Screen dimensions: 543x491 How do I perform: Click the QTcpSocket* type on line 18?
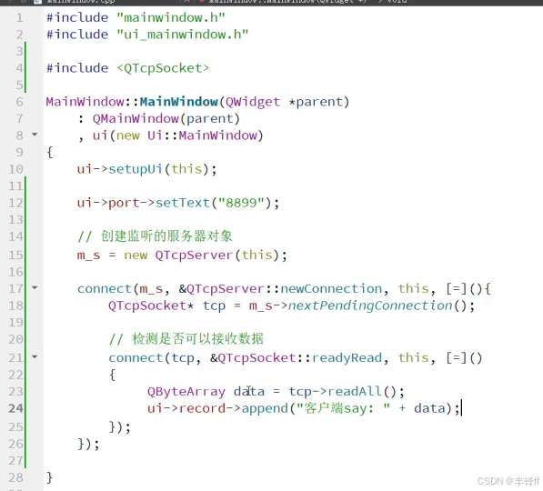click(x=151, y=306)
